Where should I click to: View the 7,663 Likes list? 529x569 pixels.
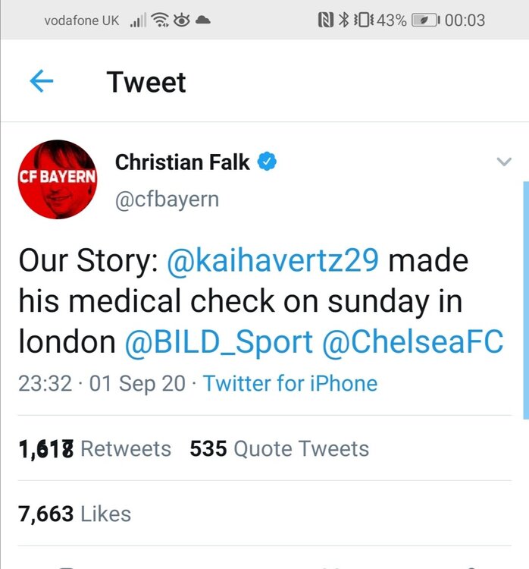(x=75, y=514)
